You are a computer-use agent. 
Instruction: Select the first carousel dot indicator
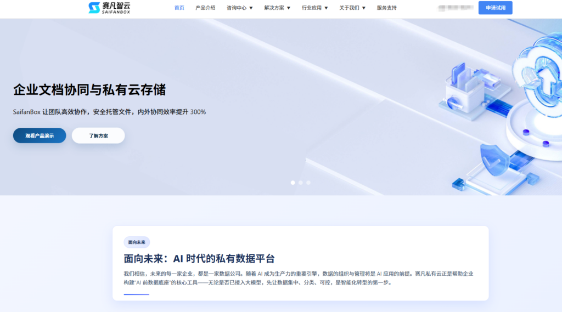293,183
